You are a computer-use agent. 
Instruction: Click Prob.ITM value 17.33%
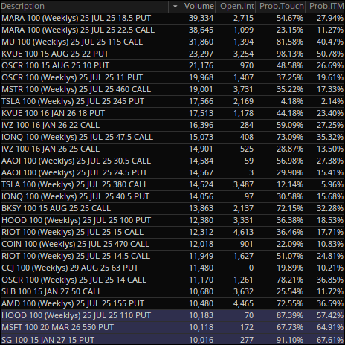click(x=330, y=89)
